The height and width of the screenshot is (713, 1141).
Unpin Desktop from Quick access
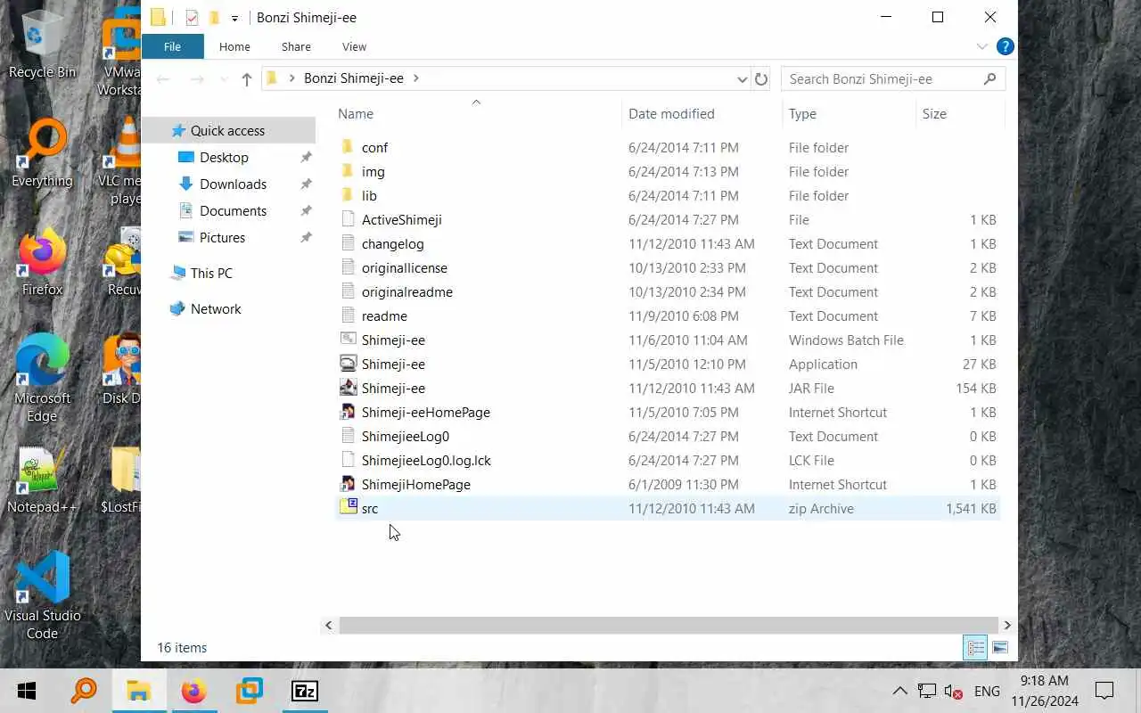click(x=306, y=157)
